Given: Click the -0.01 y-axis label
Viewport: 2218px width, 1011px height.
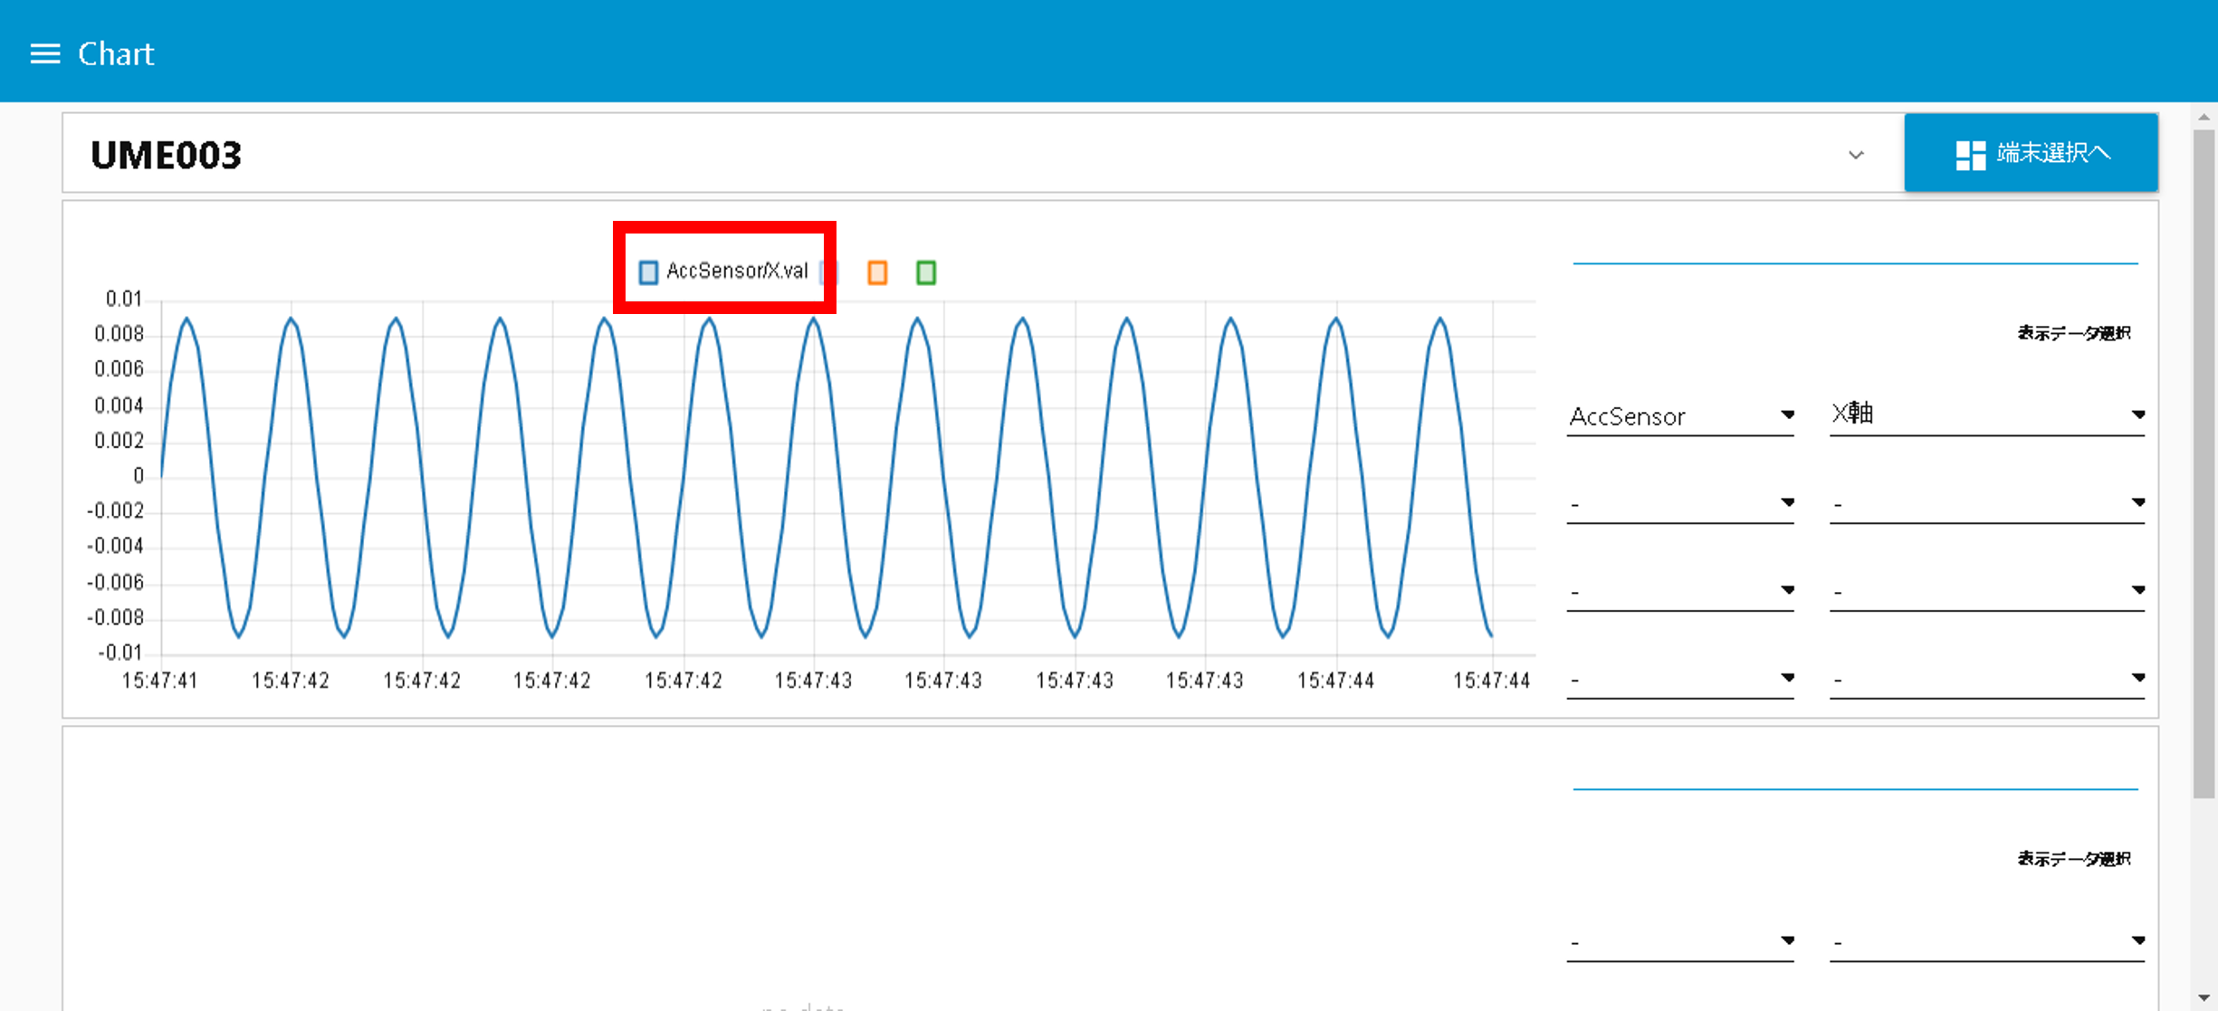Looking at the screenshot, I should [120, 653].
